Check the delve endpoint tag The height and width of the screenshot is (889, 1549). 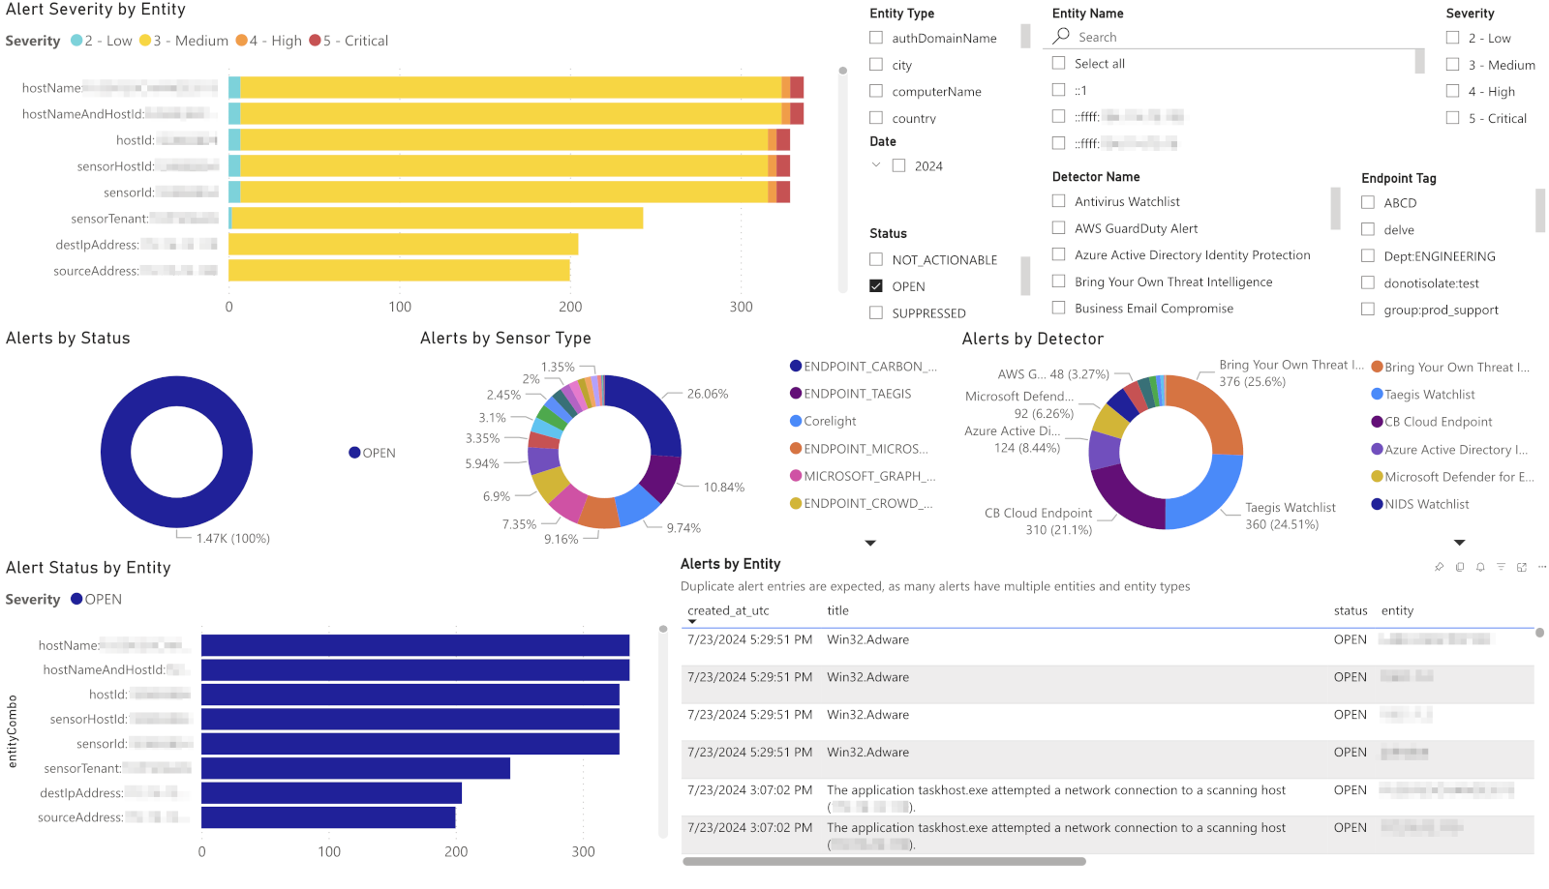pyautogui.click(x=1368, y=229)
